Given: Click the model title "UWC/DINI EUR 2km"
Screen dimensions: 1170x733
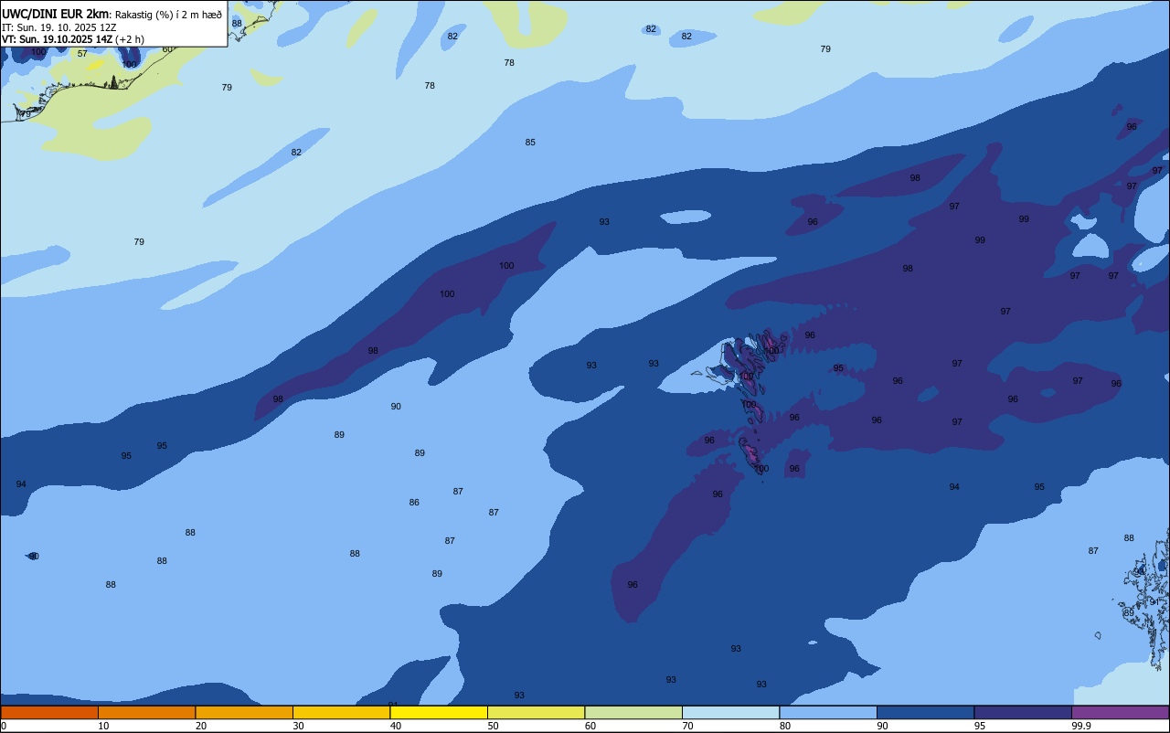Looking at the screenshot, I should click(x=56, y=14).
